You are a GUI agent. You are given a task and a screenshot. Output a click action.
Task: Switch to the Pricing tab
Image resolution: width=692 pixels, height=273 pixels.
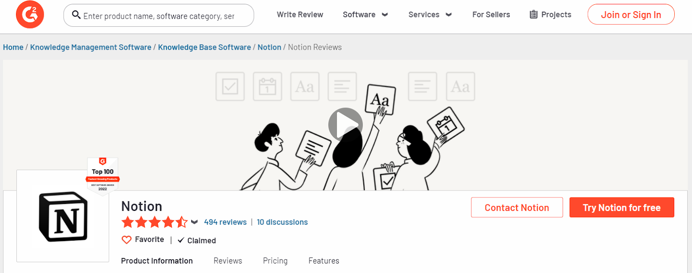tap(275, 261)
